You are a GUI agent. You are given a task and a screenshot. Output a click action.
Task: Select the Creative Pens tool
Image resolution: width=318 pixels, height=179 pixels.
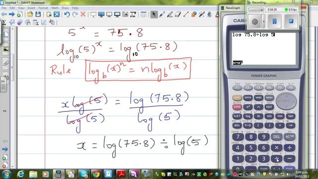click(170, 14)
